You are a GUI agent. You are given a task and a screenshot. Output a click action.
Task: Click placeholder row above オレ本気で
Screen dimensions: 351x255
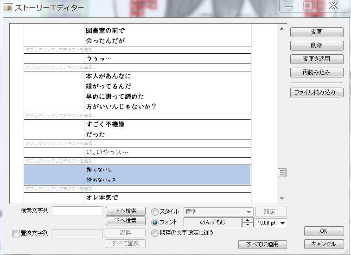click(x=137, y=189)
